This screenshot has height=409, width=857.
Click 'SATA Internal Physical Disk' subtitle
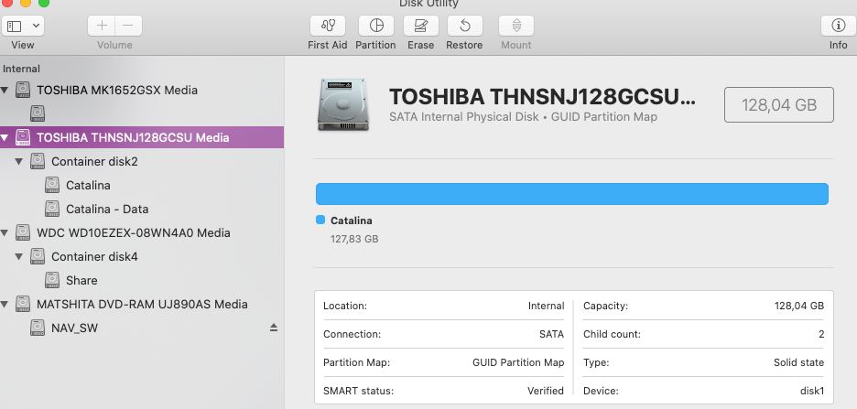click(464, 117)
